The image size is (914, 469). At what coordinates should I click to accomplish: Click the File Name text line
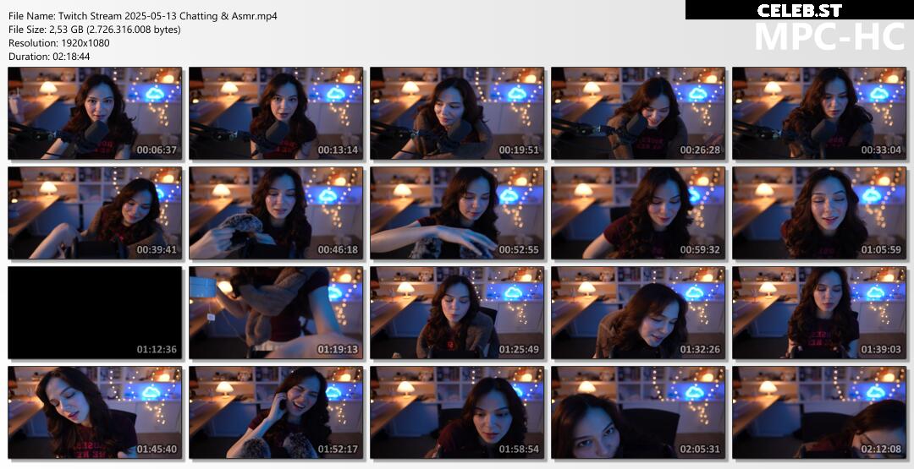pyautogui.click(x=143, y=16)
